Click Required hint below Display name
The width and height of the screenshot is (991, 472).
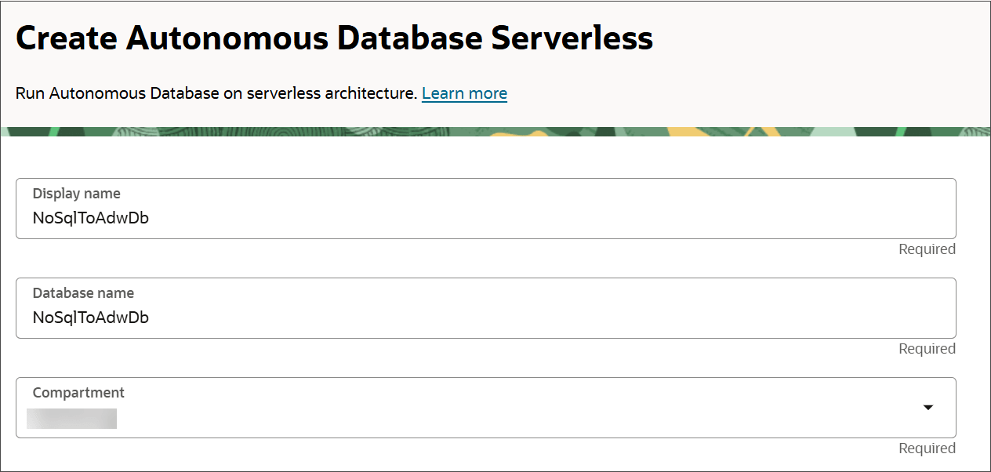tap(927, 249)
